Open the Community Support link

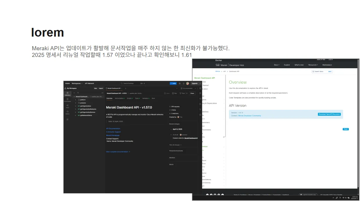point(113,132)
